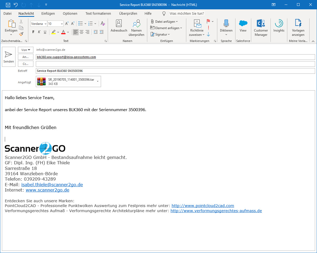The width and height of the screenshot is (317, 253).
Task: Decrease the paragraph indent
Action: point(96,32)
